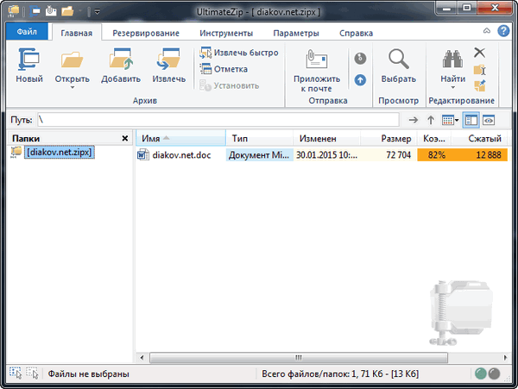Click the gray disc burn icon
518x389 pixels.
pyautogui.click(x=360, y=59)
